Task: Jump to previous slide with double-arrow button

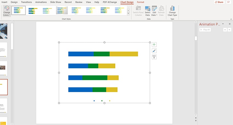Action: 196,118
